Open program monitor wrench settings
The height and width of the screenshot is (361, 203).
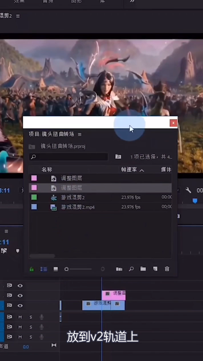(188, 190)
